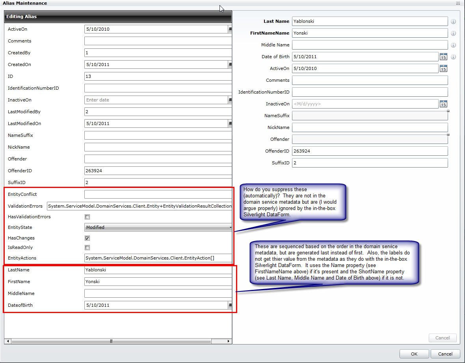
Task: Uncheck the HasChanges checkbox
Action: [87, 238]
